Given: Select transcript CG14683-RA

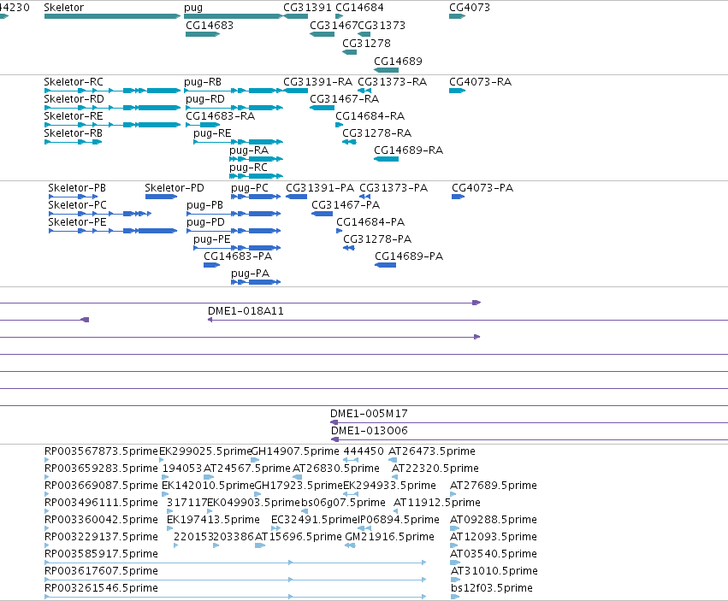Looking at the screenshot, I should 220,116.
